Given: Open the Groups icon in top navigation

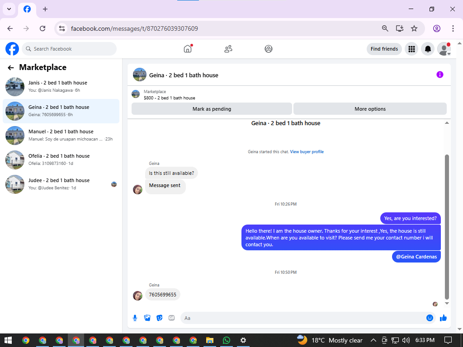Looking at the screenshot, I should [x=269, y=49].
